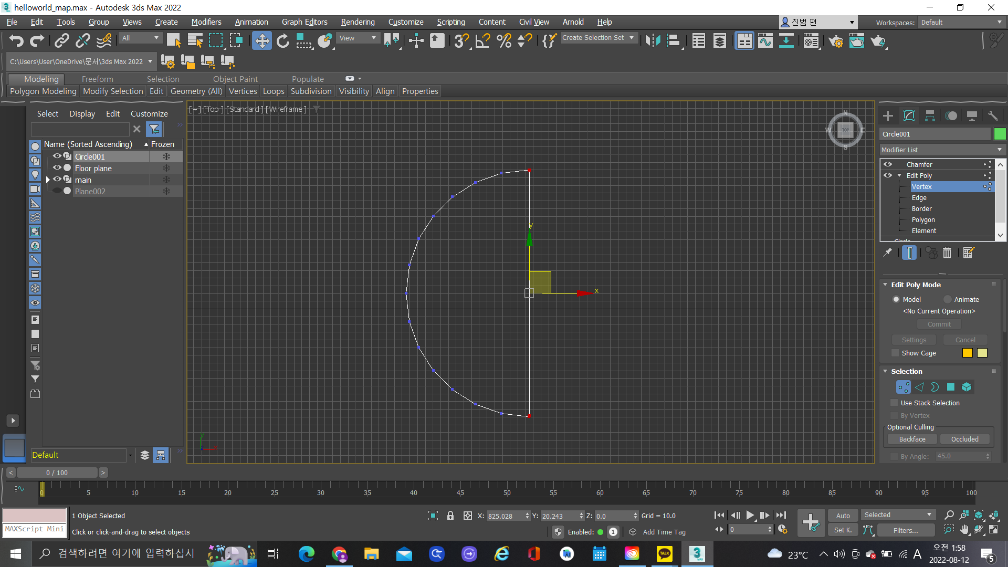Enable Show Cage checkbox
This screenshot has height=567, width=1008.
(x=896, y=353)
